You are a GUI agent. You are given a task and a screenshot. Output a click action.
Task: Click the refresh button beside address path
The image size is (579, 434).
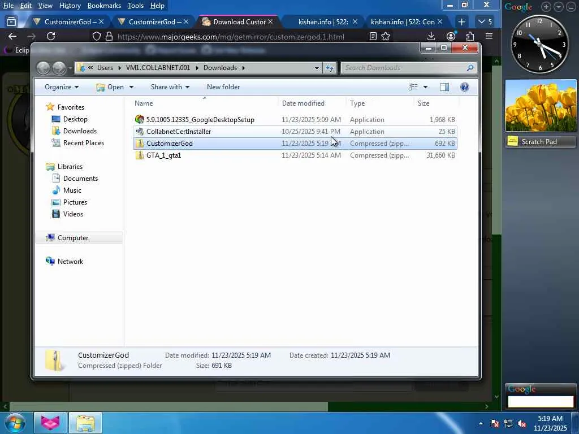pyautogui.click(x=330, y=68)
